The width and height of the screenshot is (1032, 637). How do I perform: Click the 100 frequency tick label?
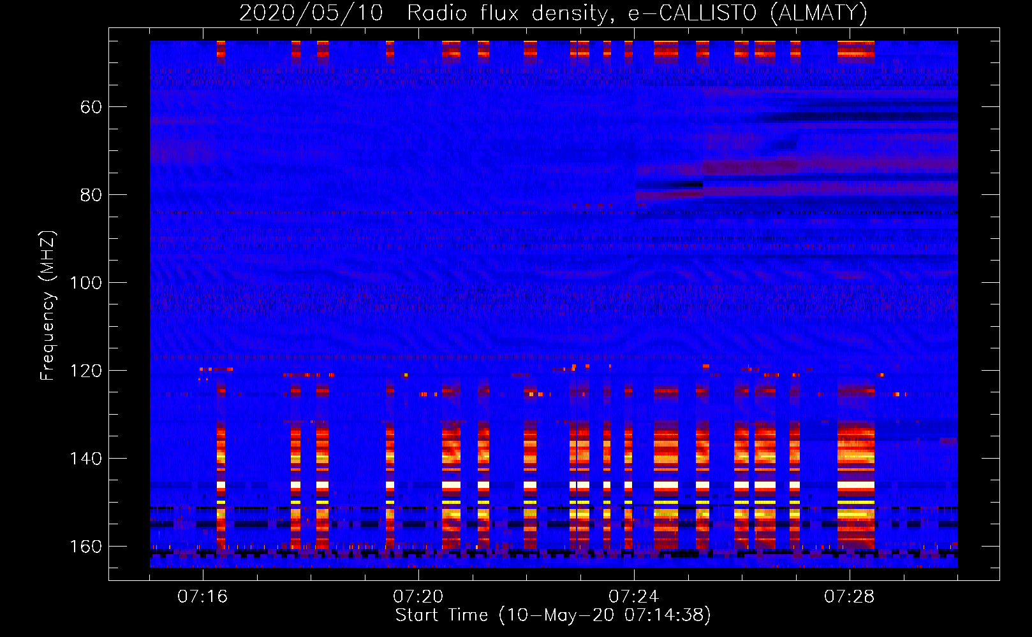tap(86, 283)
